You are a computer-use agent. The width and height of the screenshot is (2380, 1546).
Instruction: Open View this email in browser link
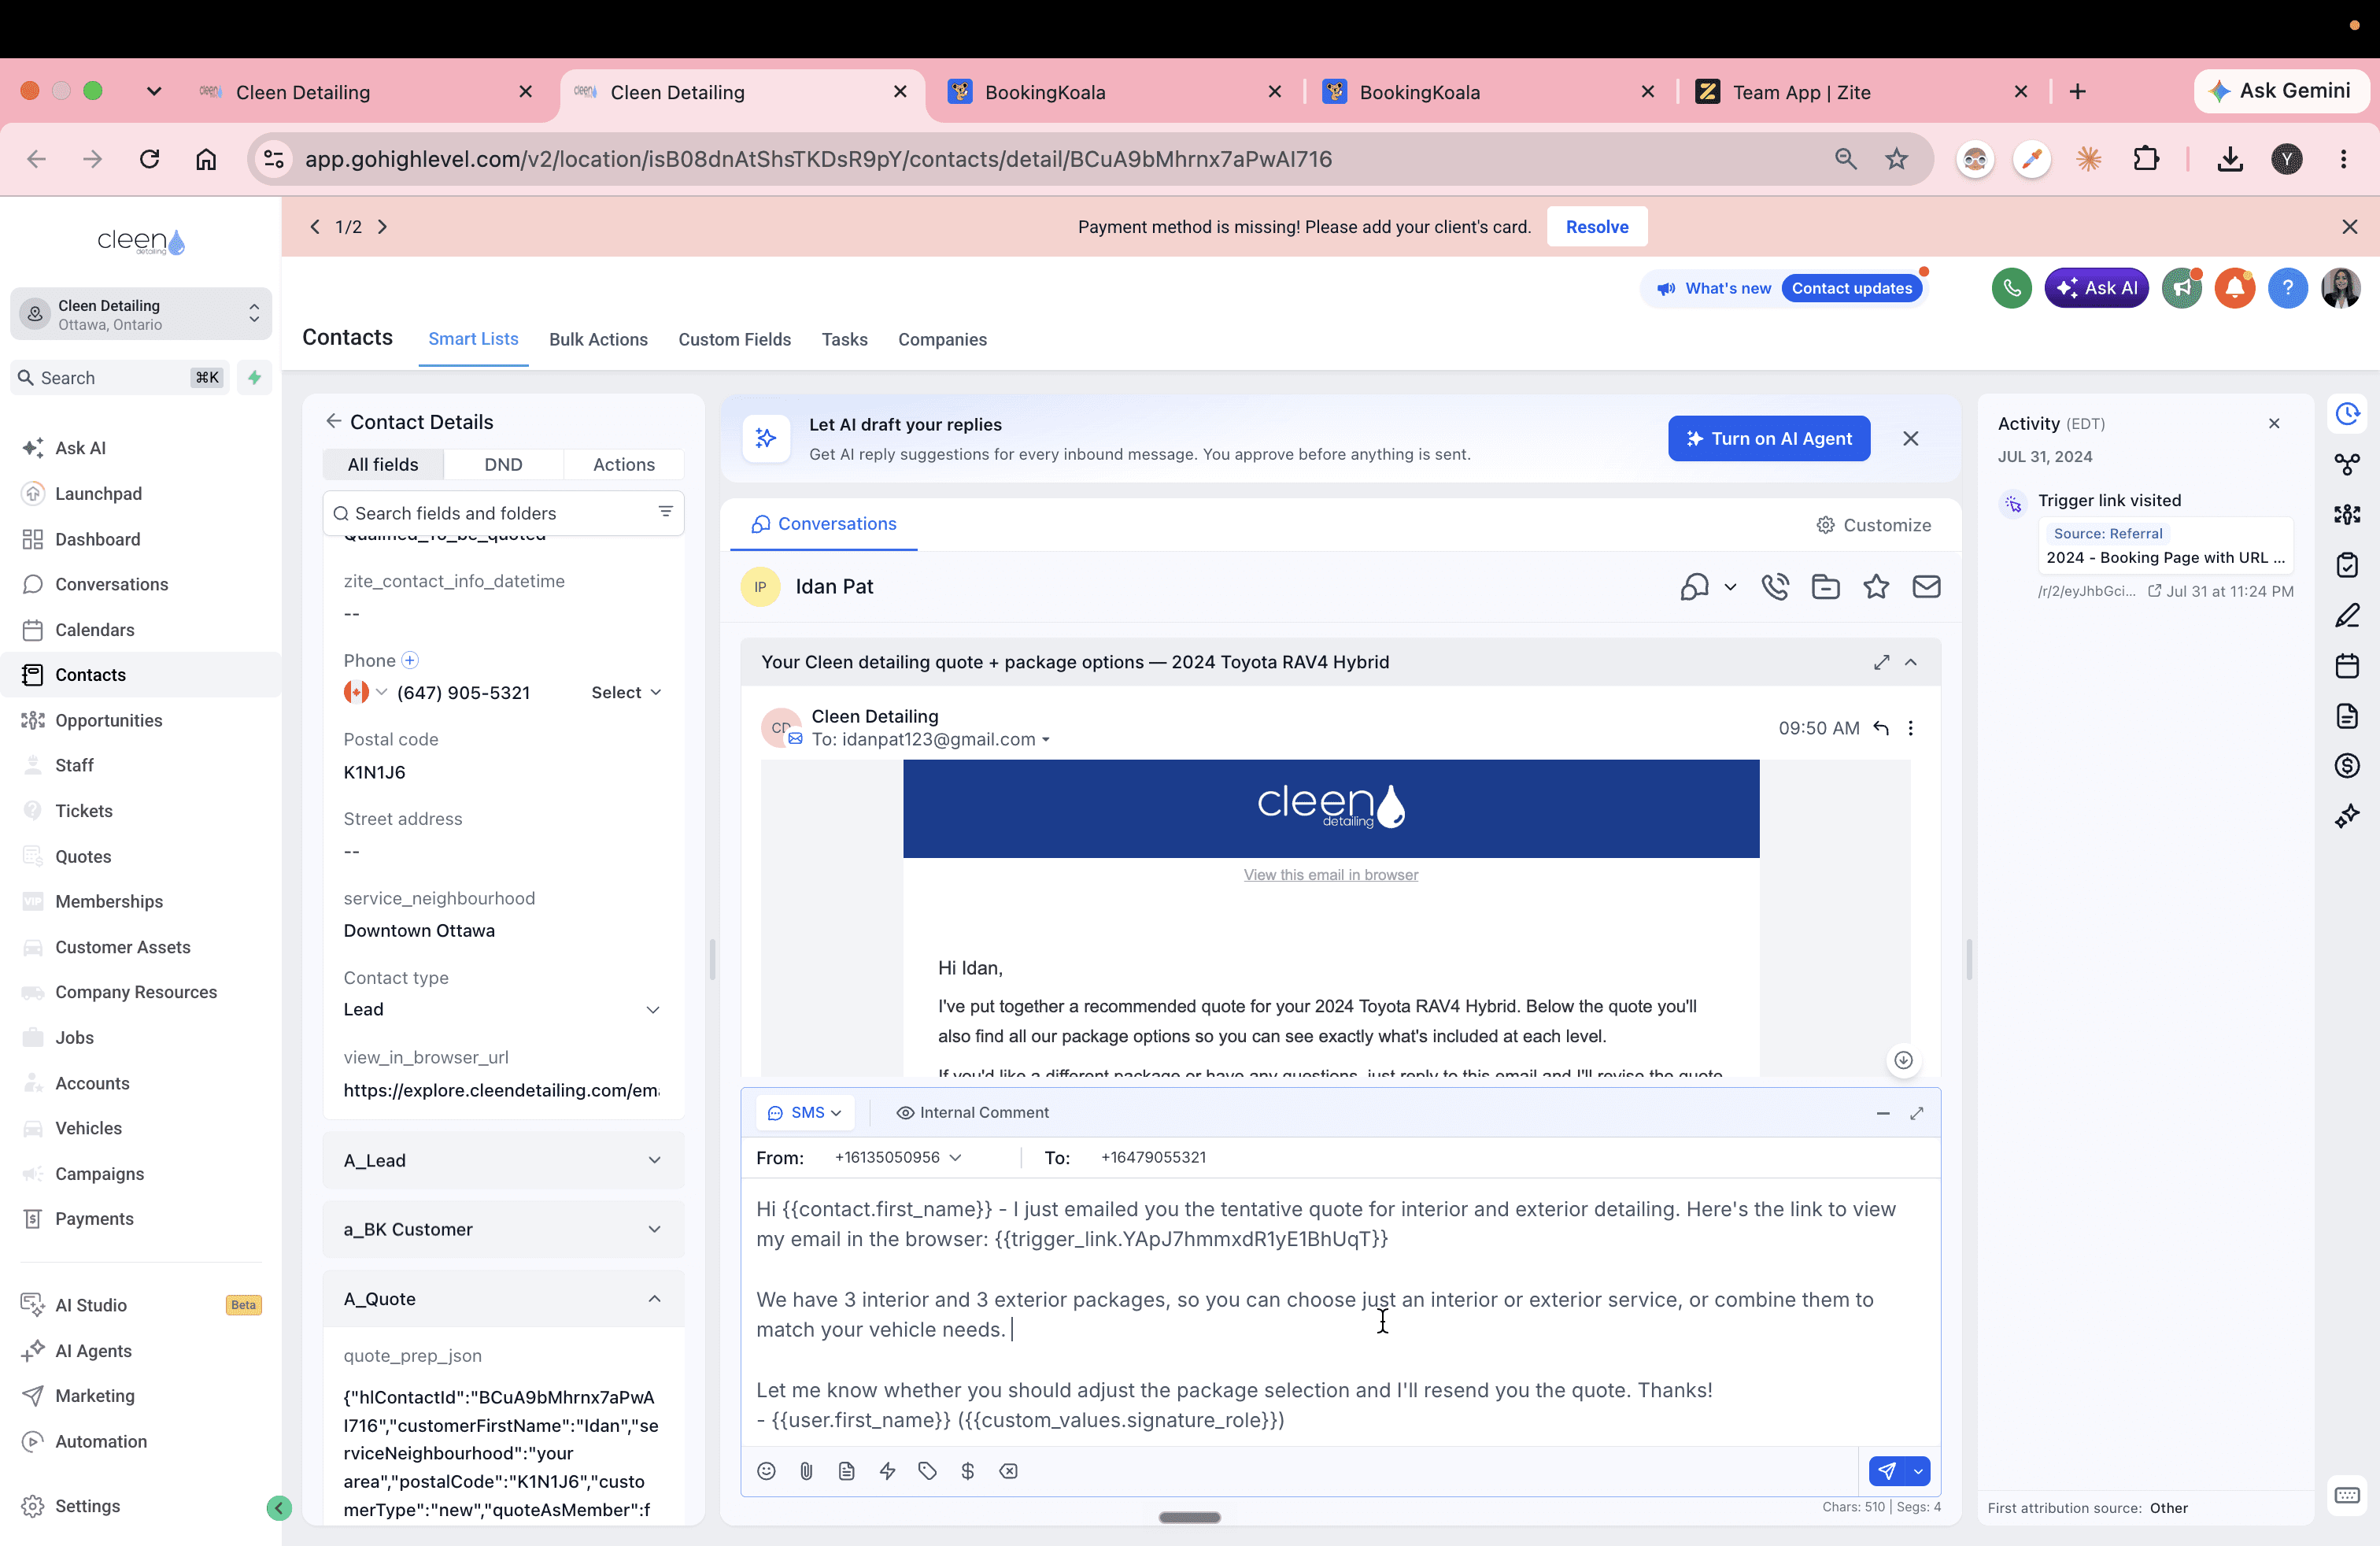pos(1330,874)
